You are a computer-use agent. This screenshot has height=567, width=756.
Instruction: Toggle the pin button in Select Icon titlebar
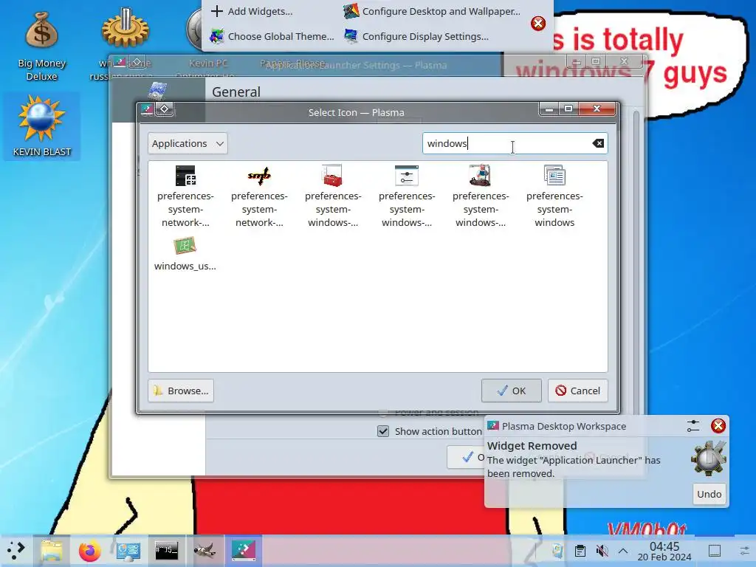click(x=164, y=109)
